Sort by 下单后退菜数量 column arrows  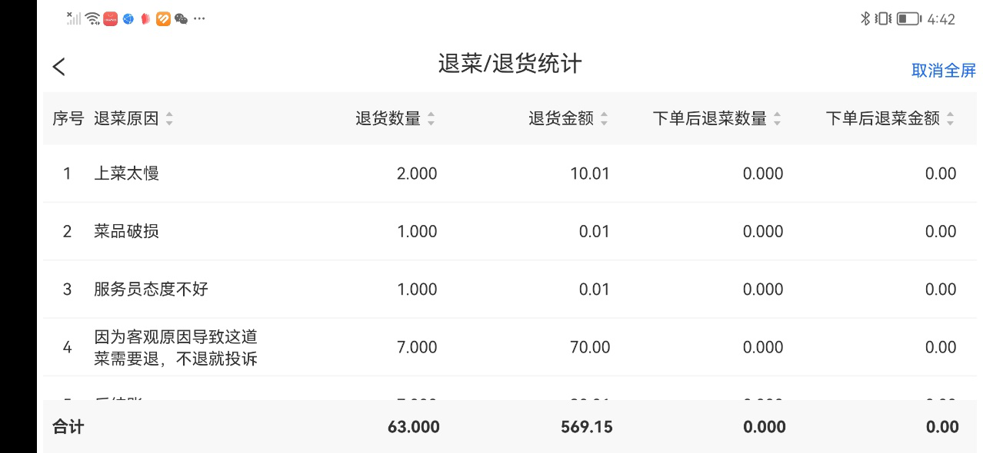coord(777,119)
